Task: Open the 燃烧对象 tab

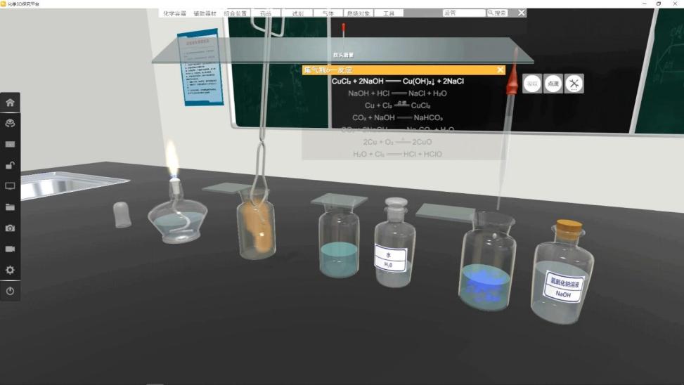Action: tap(359, 13)
